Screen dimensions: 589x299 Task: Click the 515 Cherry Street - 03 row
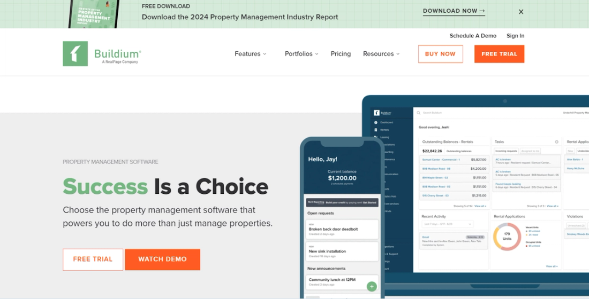(x=454, y=195)
